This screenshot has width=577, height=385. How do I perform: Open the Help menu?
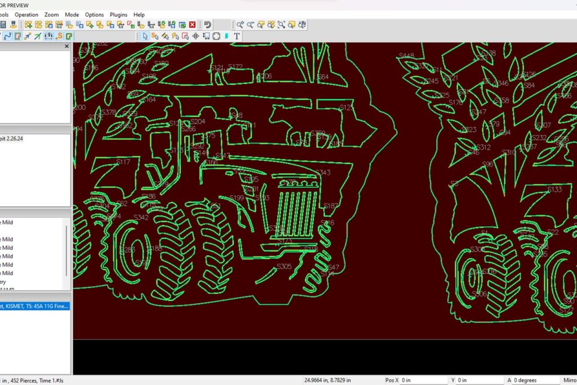click(x=139, y=15)
